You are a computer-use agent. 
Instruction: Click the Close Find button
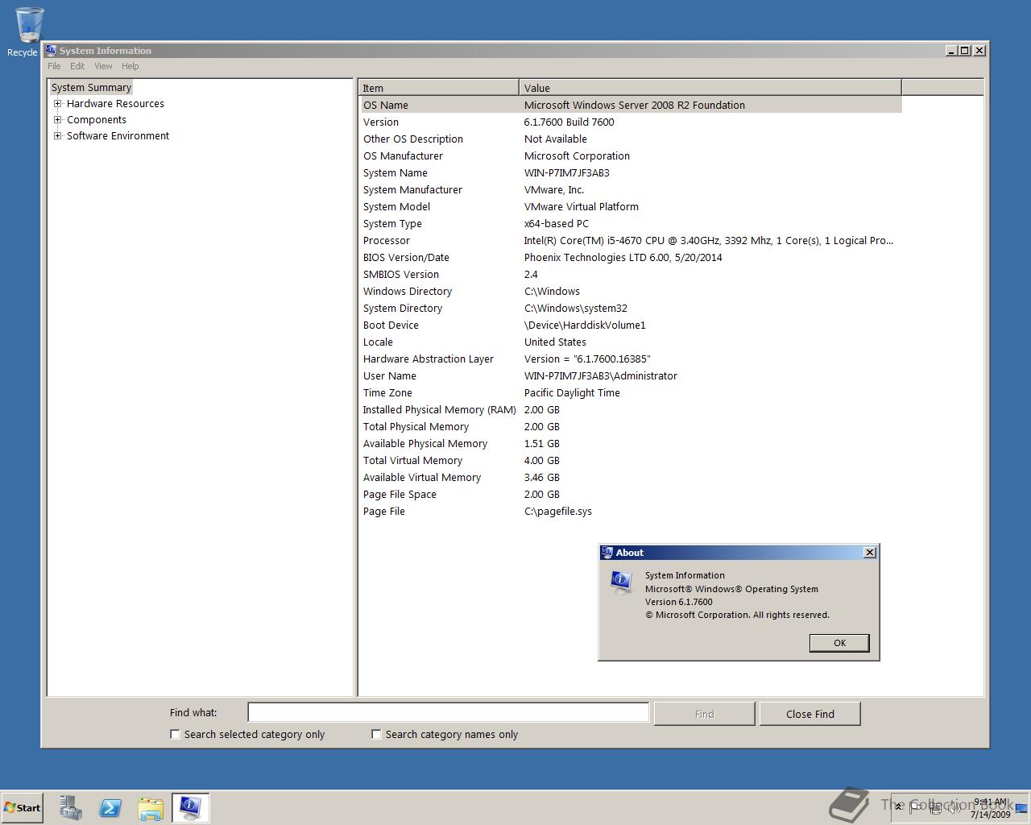pos(810,714)
